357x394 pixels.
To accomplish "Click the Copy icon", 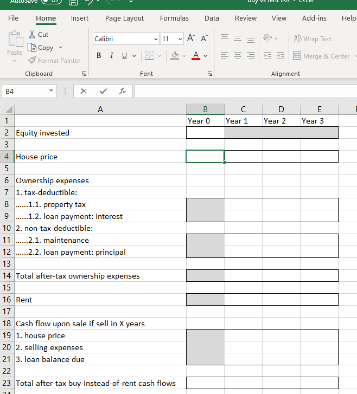I will (32, 47).
